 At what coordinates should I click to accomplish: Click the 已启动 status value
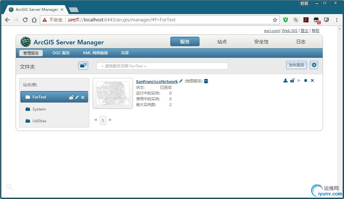(166, 87)
